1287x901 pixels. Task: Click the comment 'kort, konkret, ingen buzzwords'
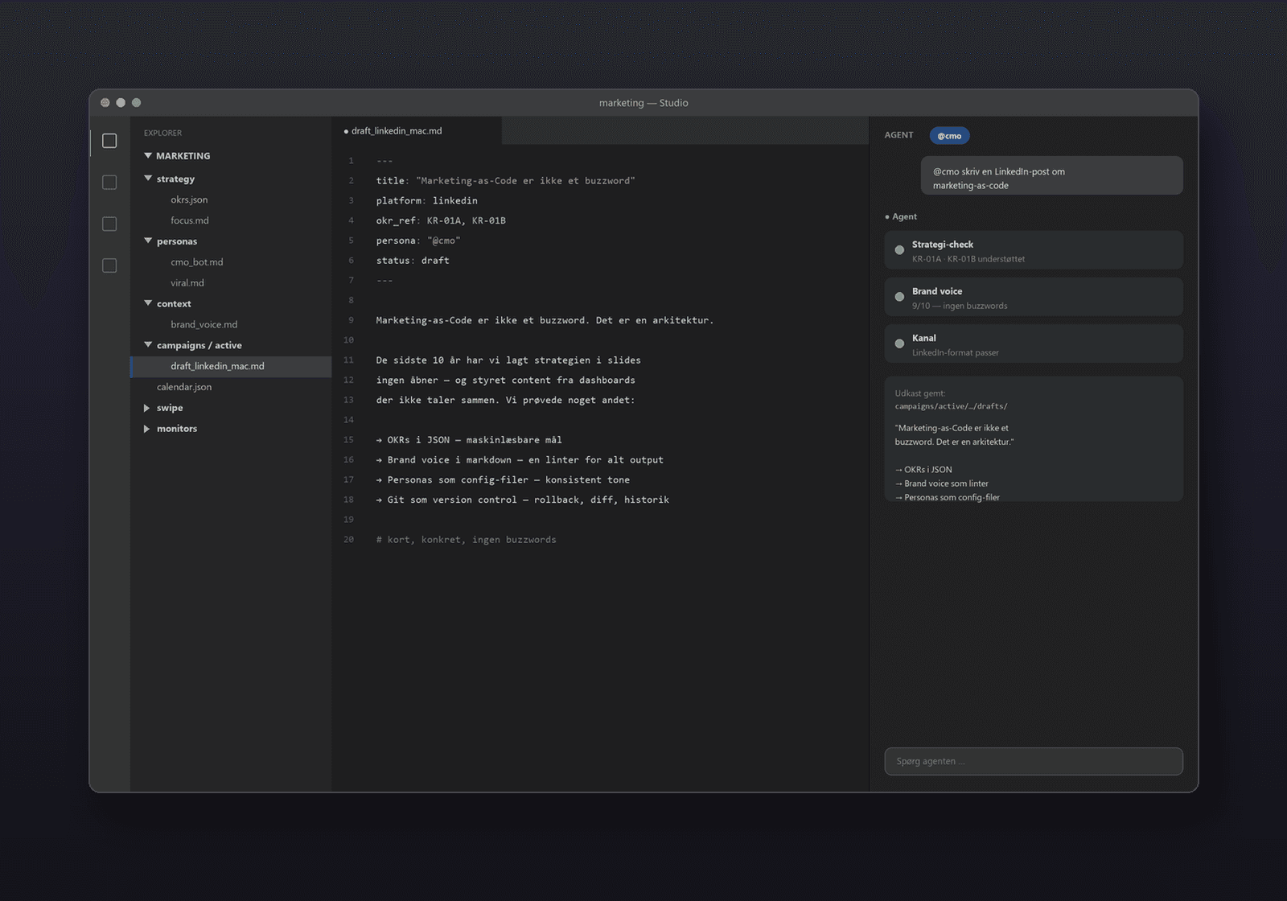click(466, 540)
